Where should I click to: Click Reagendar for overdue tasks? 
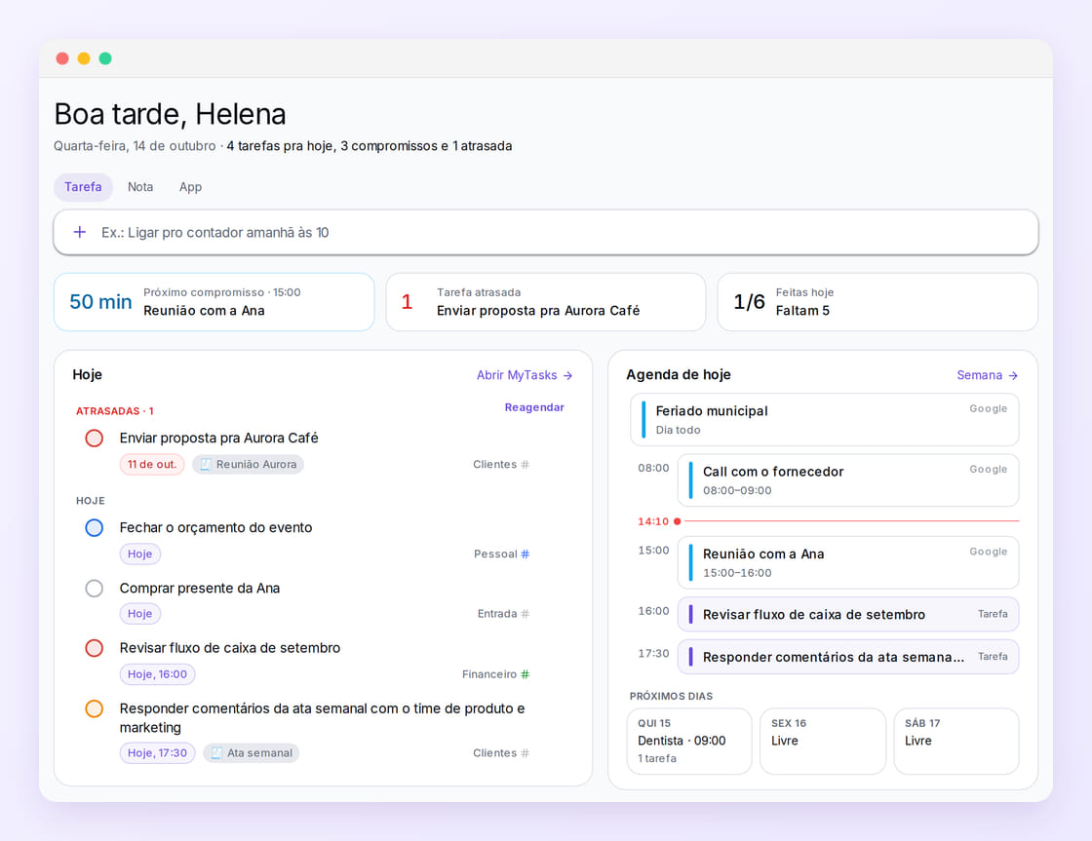point(534,407)
